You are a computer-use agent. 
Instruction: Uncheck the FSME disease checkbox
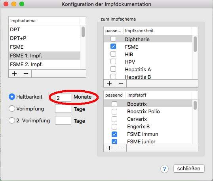(113, 46)
